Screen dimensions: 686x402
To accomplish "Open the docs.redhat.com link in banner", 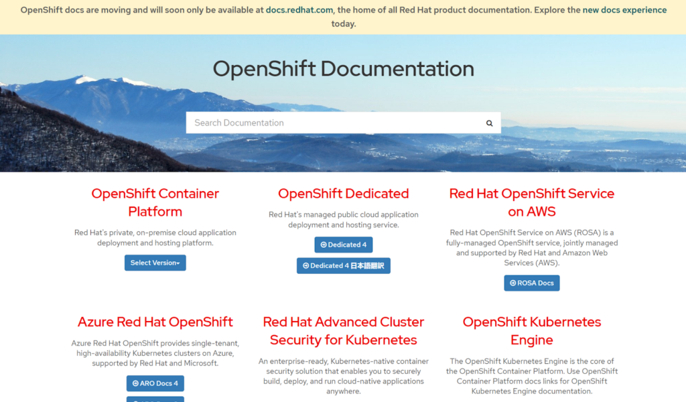I will click(x=300, y=10).
